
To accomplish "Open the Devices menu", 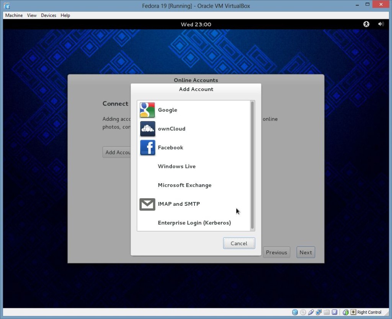I will click(x=49, y=15).
